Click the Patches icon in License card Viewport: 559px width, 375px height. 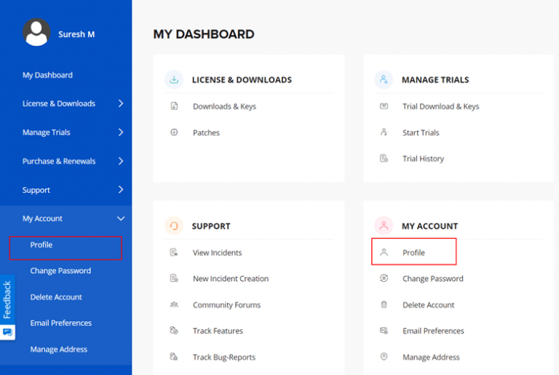pos(174,133)
